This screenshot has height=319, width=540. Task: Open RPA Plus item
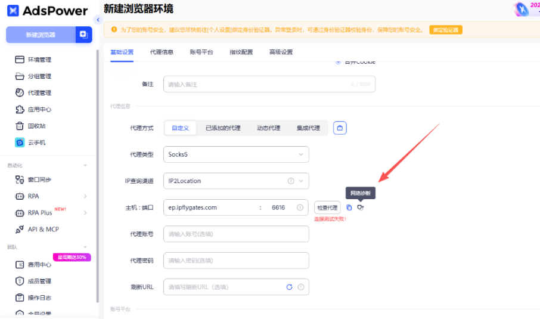(33, 213)
